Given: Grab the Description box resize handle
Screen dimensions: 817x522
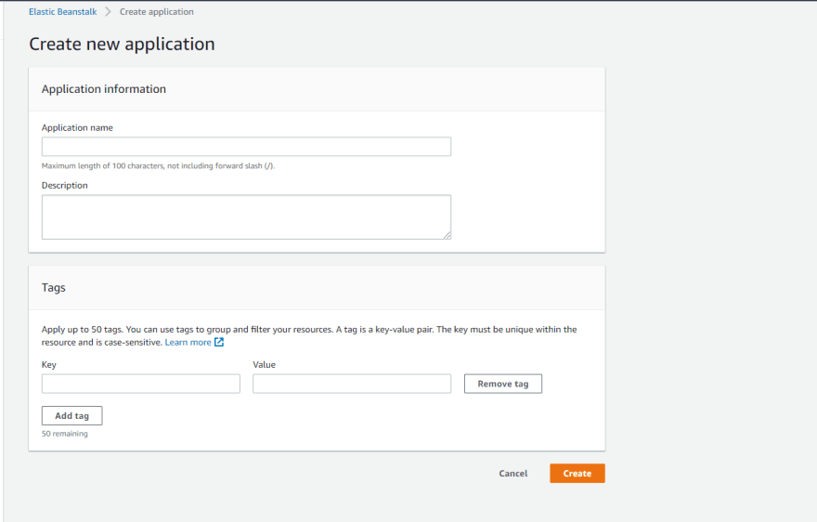Looking at the screenshot, I should [447, 235].
